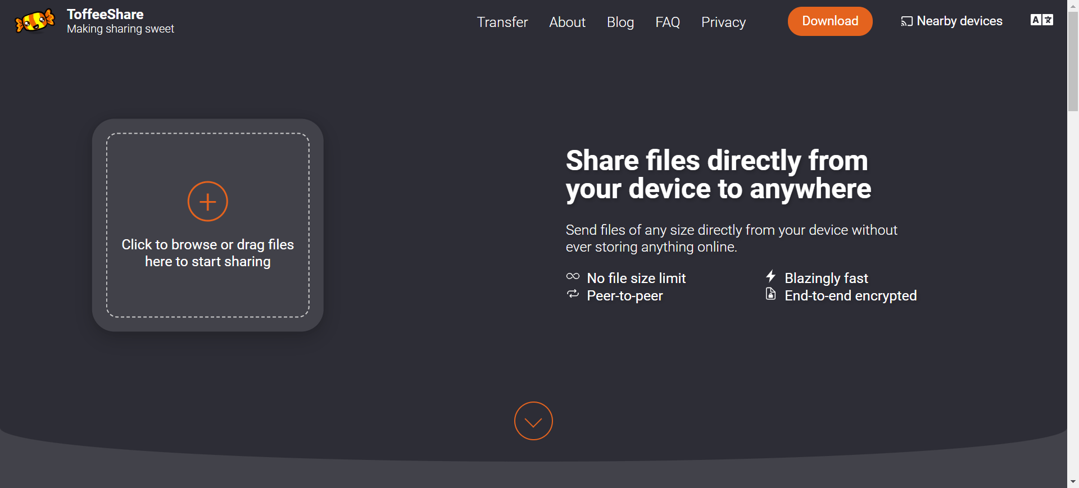
Task: Expand page with the down chevron circle
Action: point(533,421)
